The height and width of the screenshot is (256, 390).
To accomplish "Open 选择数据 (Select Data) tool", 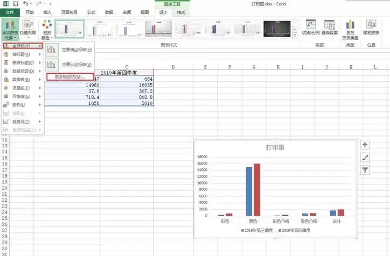I will 330,27.
